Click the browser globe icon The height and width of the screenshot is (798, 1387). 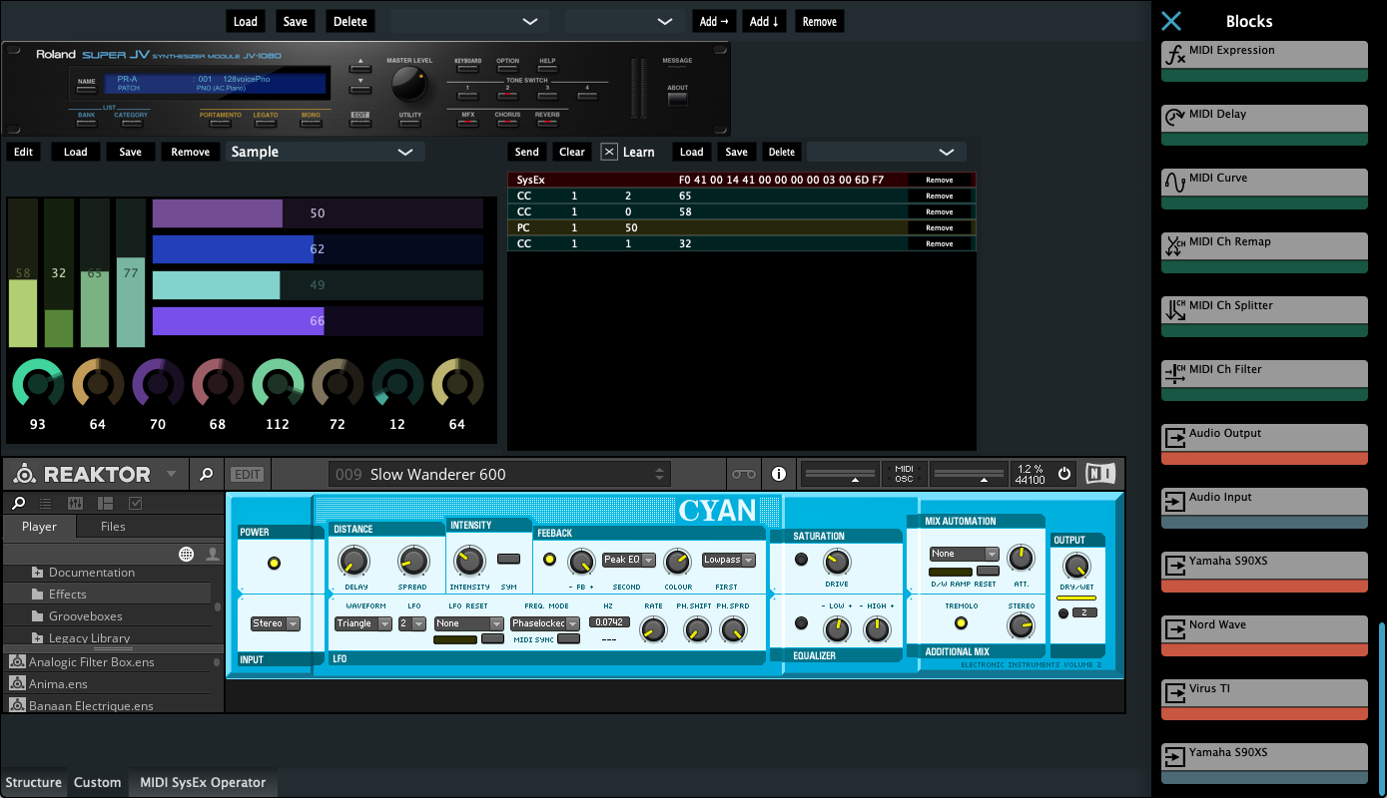click(186, 554)
